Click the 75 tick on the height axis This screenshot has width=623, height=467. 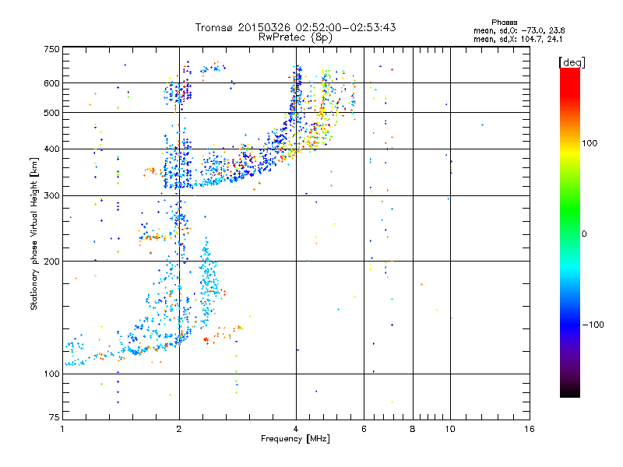click(53, 420)
